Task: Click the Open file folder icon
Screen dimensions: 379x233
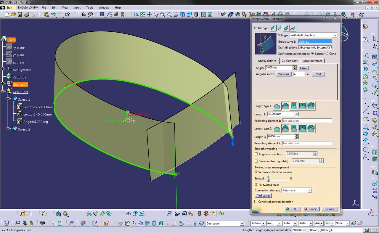Action: point(13,15)
